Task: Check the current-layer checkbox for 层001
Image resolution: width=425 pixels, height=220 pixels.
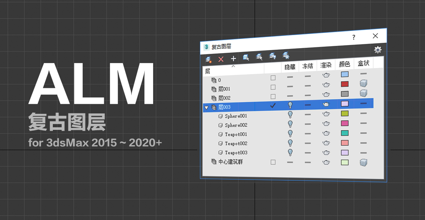Action: pos(273,87)
